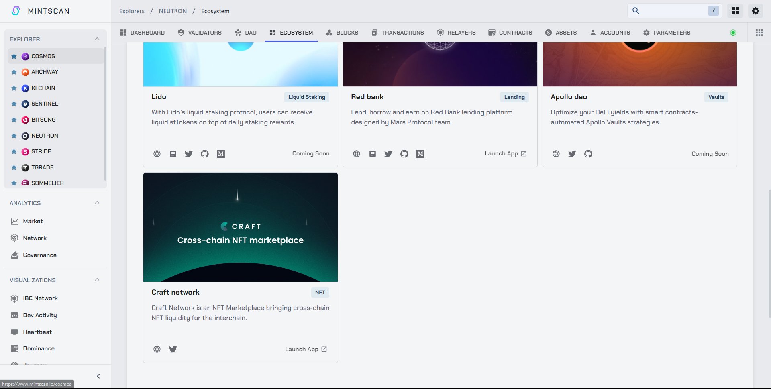Click Lido's docs icon

click(173, 154)
